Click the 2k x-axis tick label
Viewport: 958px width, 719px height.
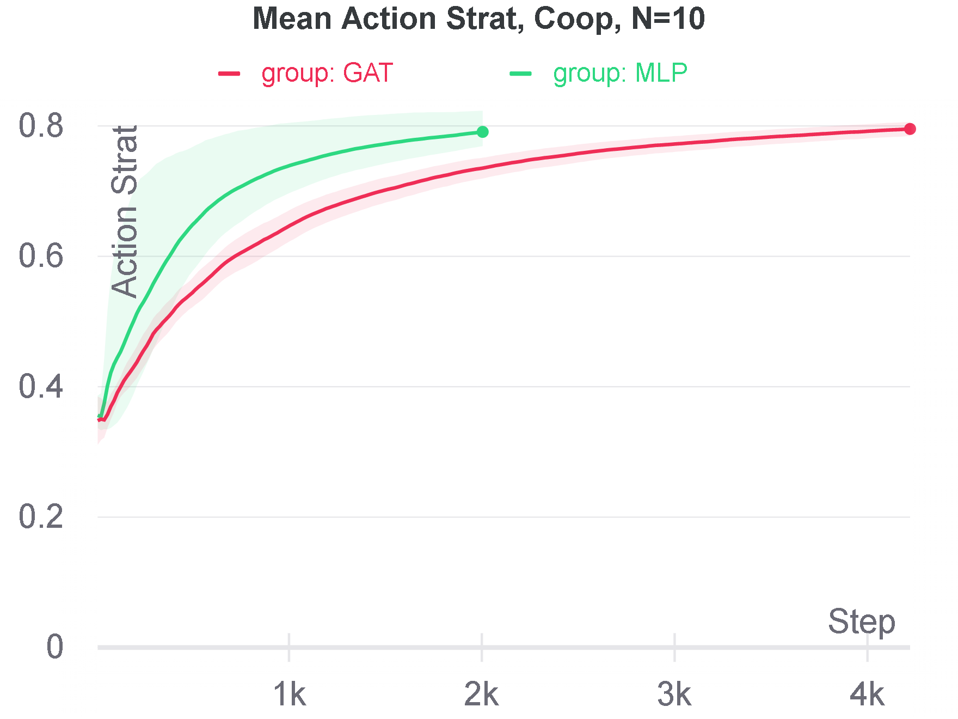[482, 695]
